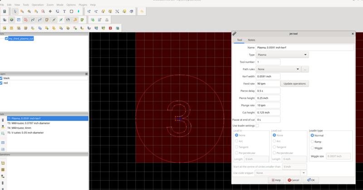Click the Feed rate field showing 90 ipm
Image resolution: width=363 pixels, height=190 pixels.
[268, 84]
